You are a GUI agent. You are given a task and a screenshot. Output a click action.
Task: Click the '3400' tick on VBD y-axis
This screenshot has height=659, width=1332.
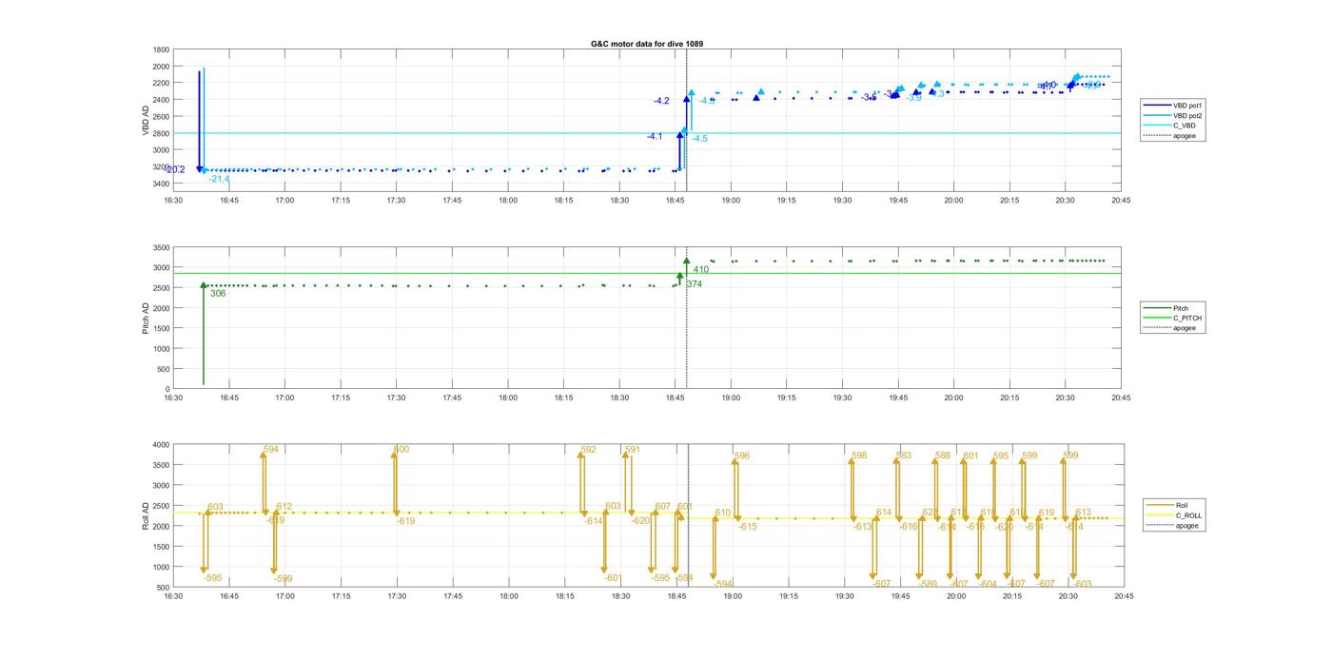(x=161, y=184)
